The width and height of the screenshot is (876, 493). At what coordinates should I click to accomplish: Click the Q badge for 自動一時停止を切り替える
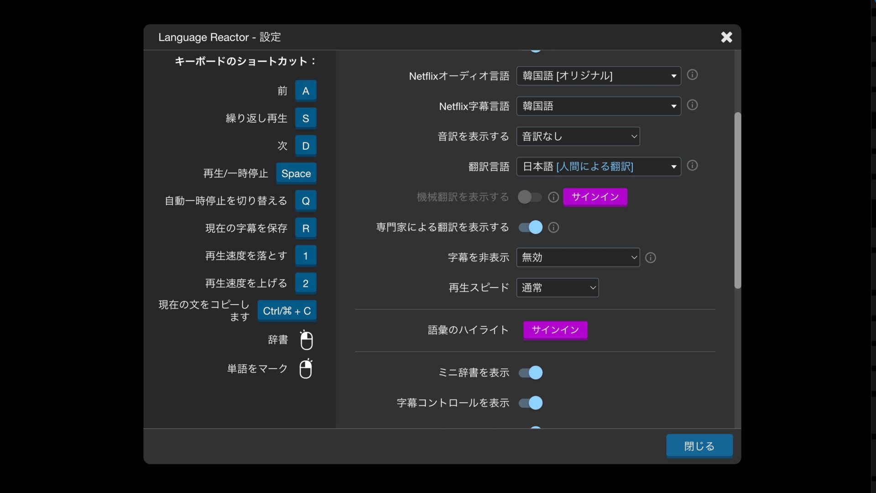[305, 200]
